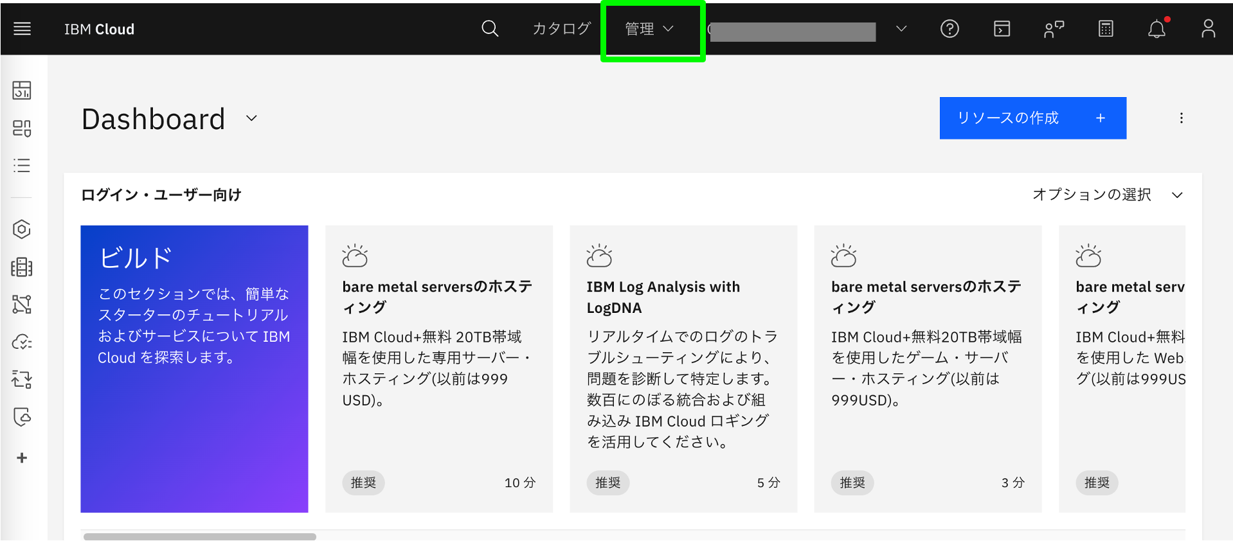This screenshot has width=1233, height=541.
Task: Open the help question mark icon
Action: [950, 29]
